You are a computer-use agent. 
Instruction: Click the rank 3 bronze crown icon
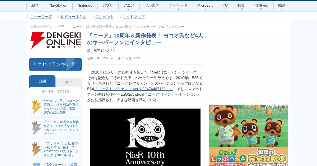tap(36, 149)
